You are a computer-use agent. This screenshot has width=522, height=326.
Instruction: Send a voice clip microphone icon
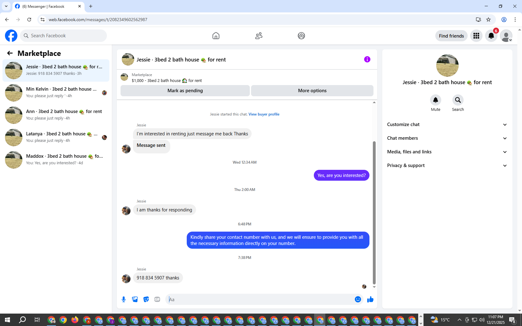(x=124, y=299)
